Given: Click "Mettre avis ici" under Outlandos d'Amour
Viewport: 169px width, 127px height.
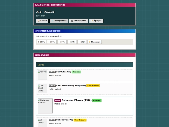Looking at the screenshot, I should pos(61,104).
